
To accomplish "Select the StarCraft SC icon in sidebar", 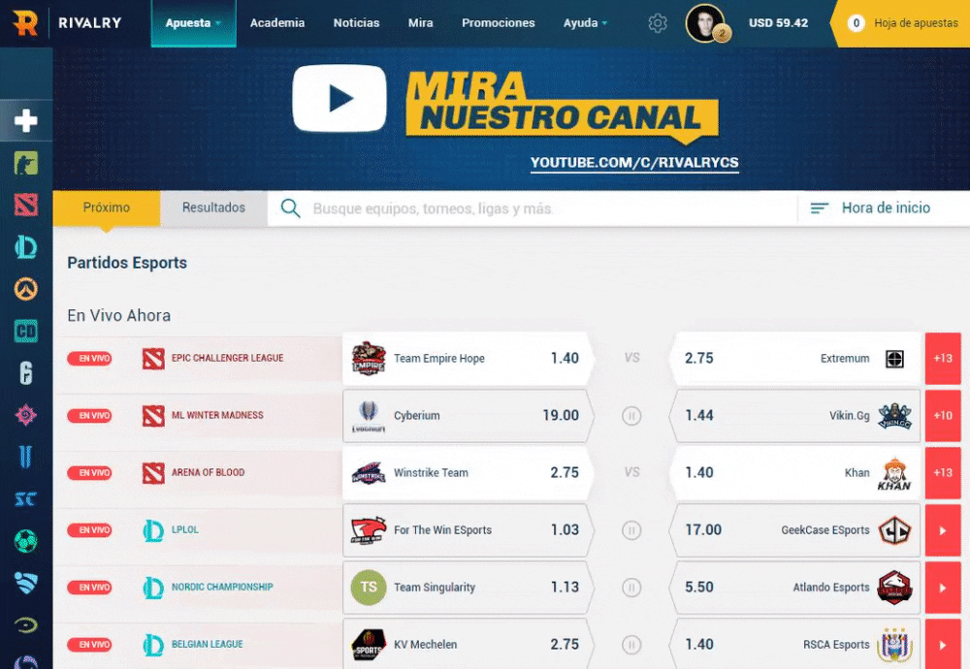I will pos(26,499).
